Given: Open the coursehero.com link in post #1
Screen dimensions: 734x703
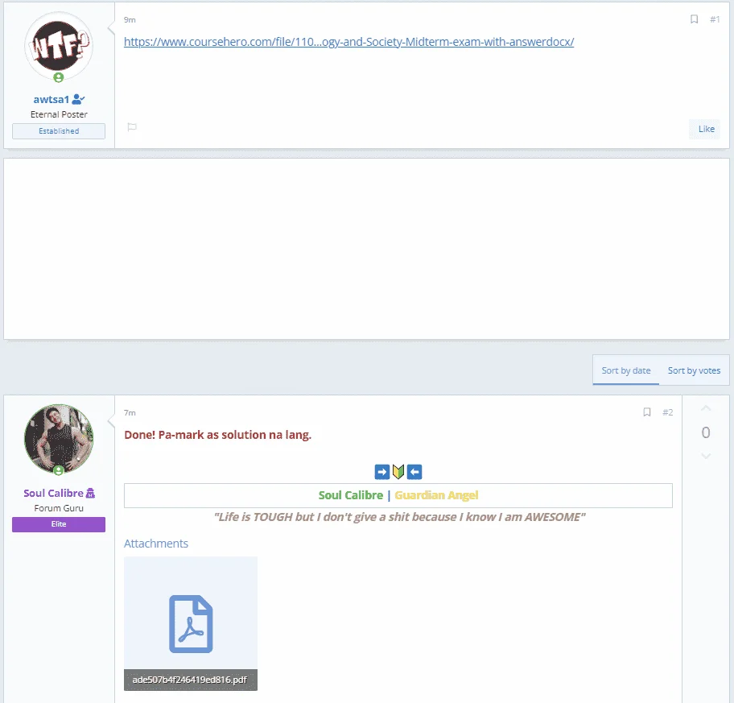Looking at the screenshot, I should pyautogui.click(x=348, y=42).
